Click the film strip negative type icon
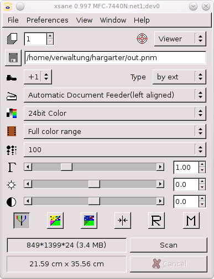This screenshot has height=279, width=214. click(x=12, y=131)
